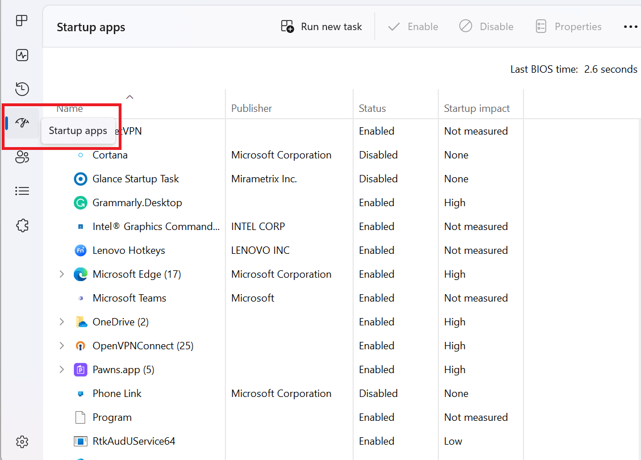Click Low impact in RtkAudUService64 row
The width and height of the screenshot is (641, 460).
[x=453, y=441]
